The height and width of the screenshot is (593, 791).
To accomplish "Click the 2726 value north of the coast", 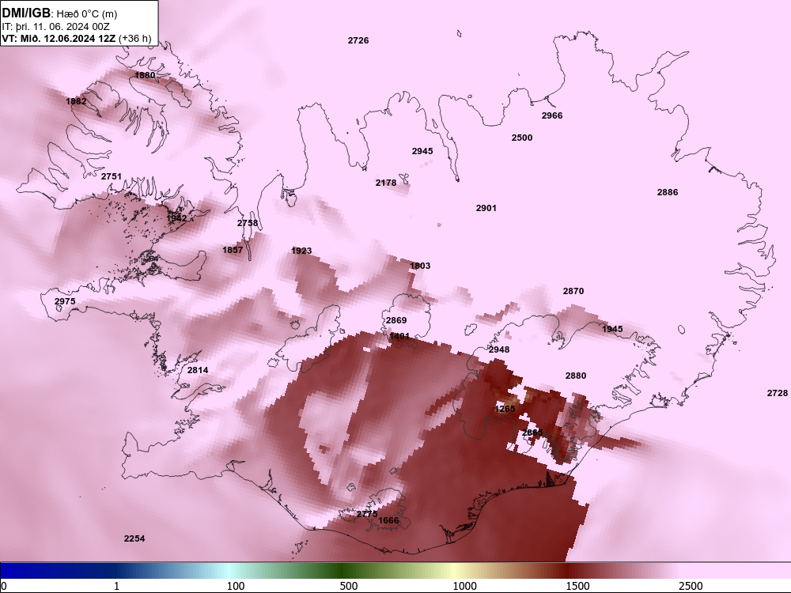I will coord(358,40).
